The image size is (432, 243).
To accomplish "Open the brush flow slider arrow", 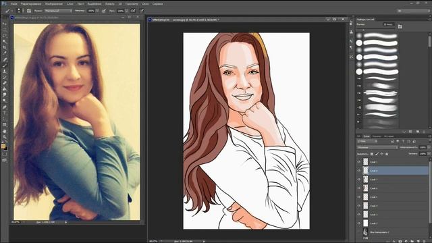I will [x=127, y=11].
